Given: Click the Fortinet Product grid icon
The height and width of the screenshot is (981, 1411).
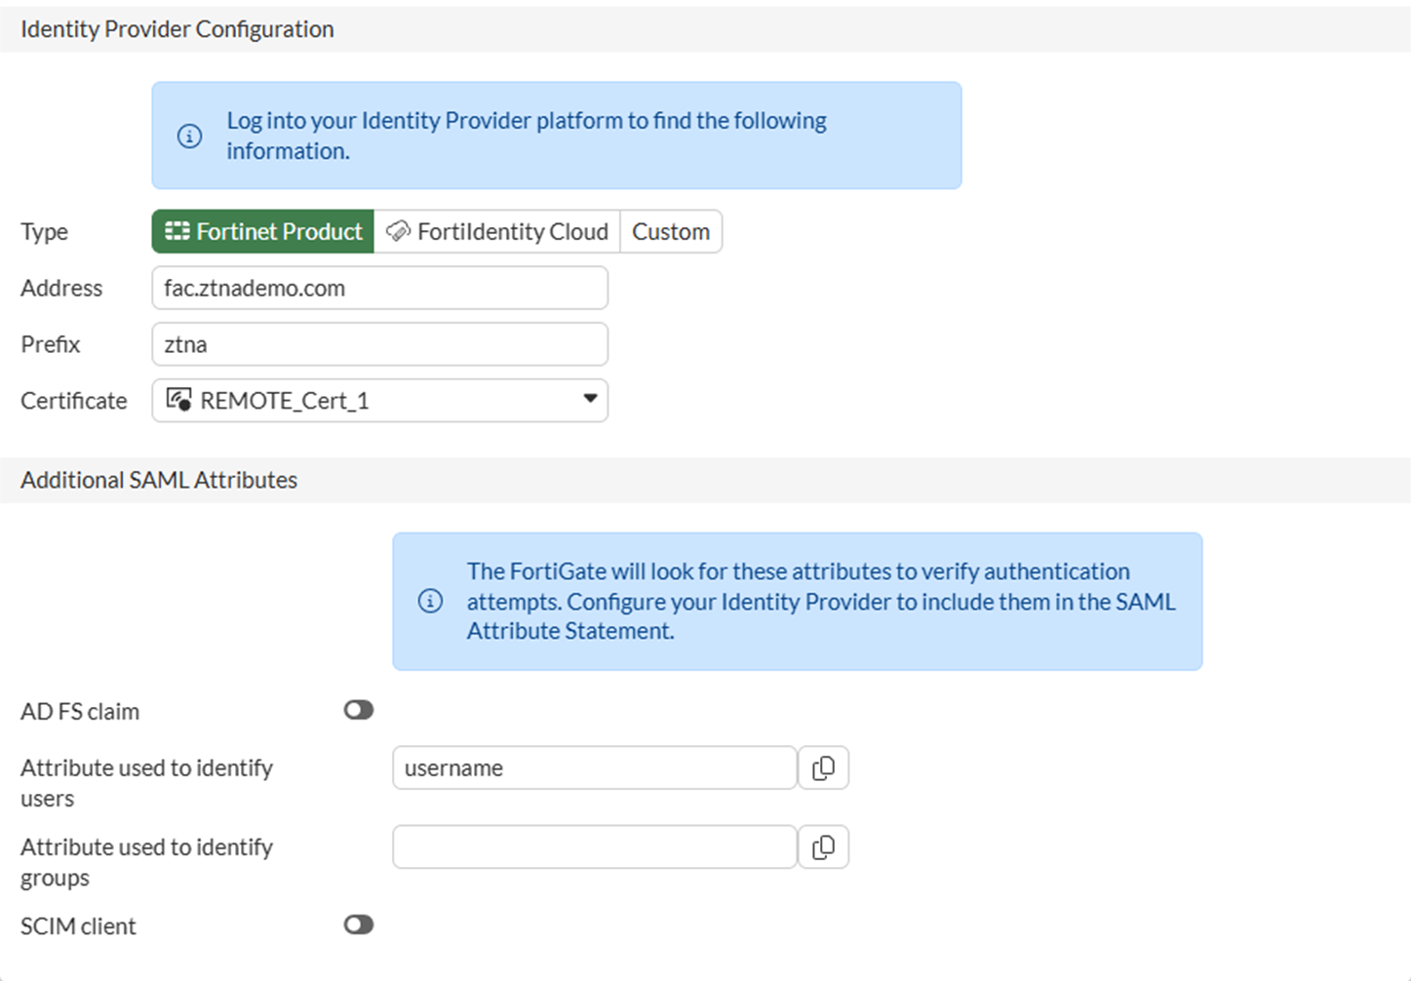Looking at the screenshot, I should 177,231.
